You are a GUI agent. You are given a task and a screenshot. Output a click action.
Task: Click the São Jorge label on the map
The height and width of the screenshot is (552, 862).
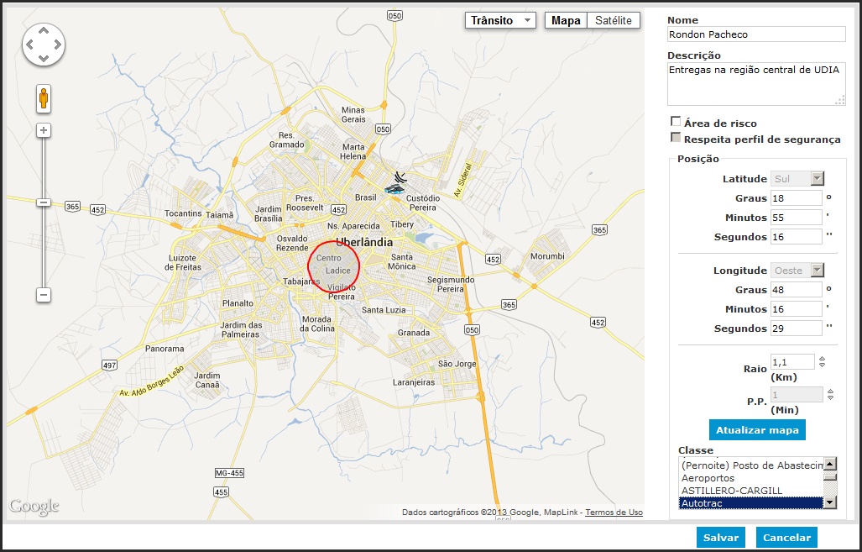[457, 364]
